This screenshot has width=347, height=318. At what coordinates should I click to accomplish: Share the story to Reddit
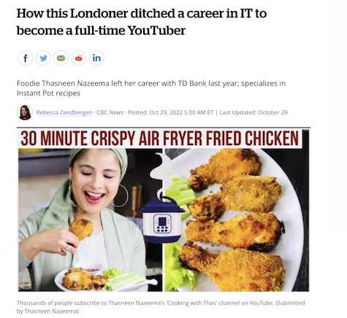coord(79,58)
